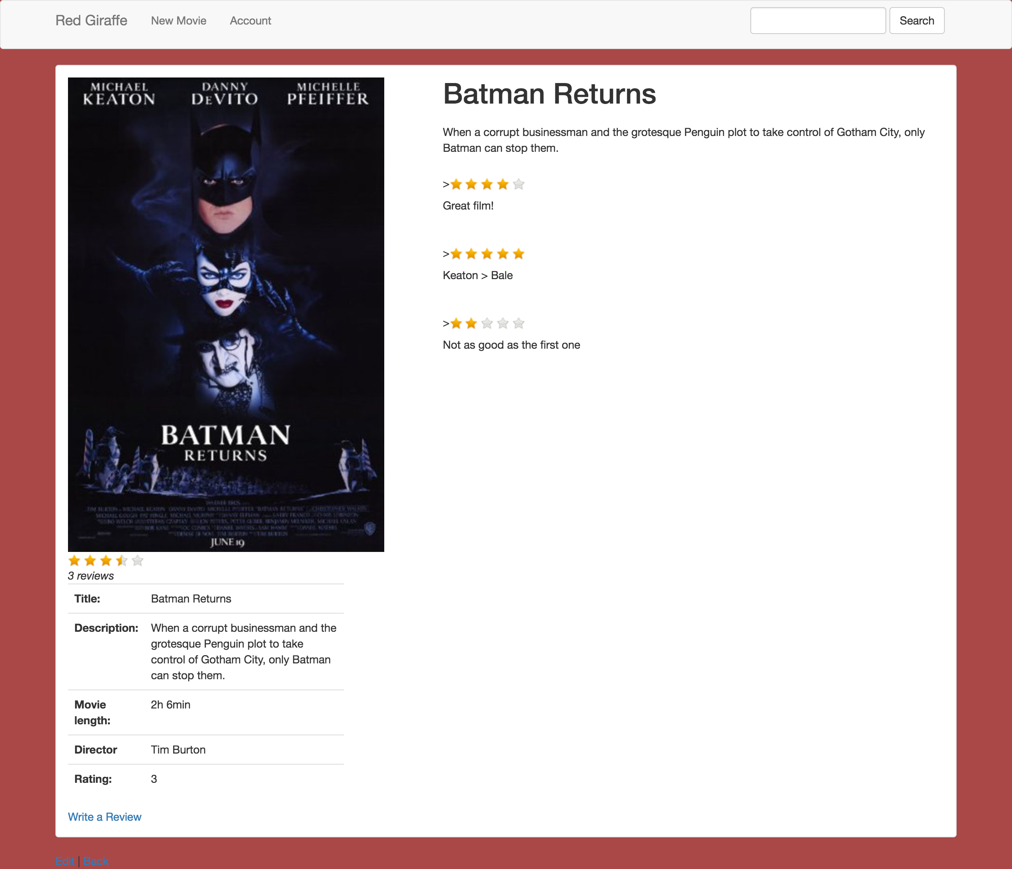
Task: Click the third star above Keaton > Bale
Action: (487, 254)
